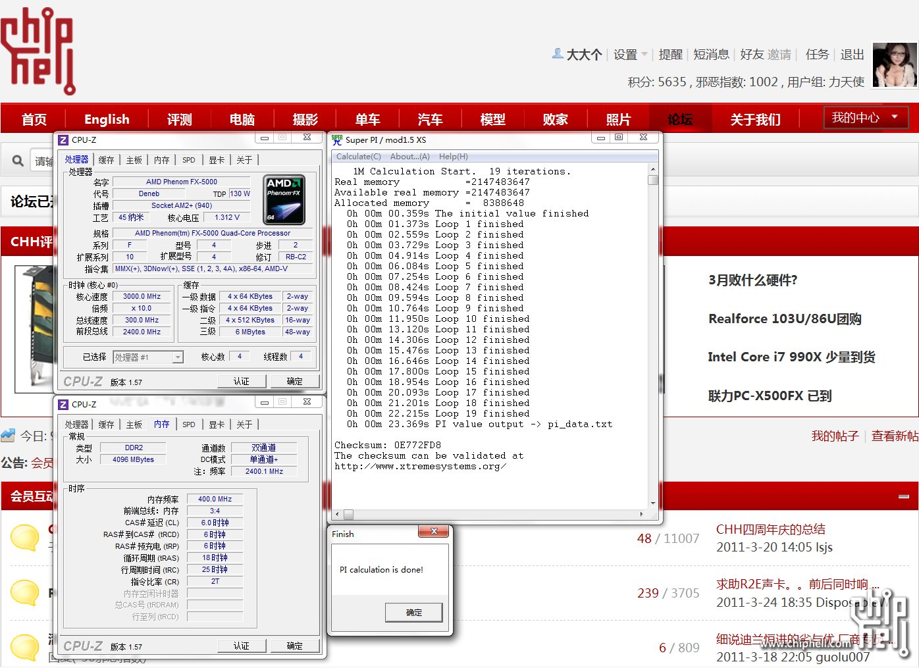This screenshot has height=668, width=919.
Task: Switch to SPD tab in top CPU-Z
Action: (x=189, y=160)
